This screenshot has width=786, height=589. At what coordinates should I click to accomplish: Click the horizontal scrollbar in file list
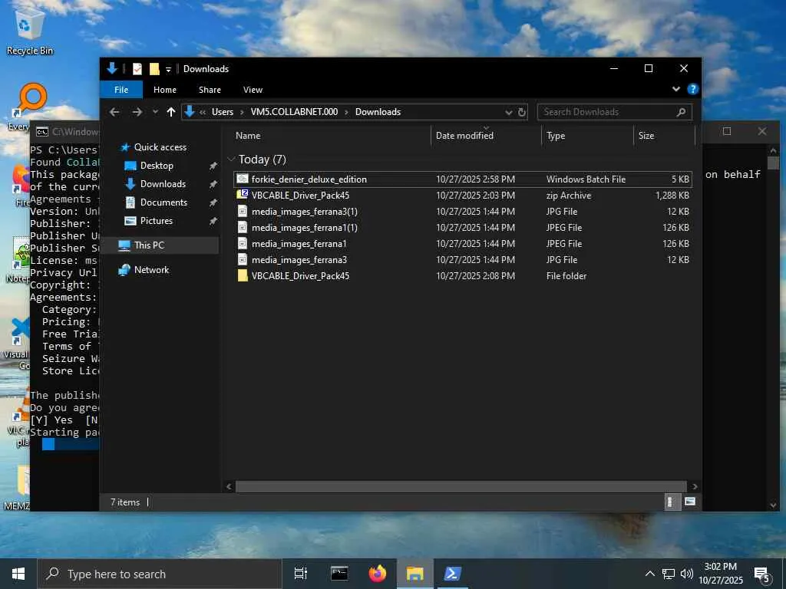[x=461, y=486]
